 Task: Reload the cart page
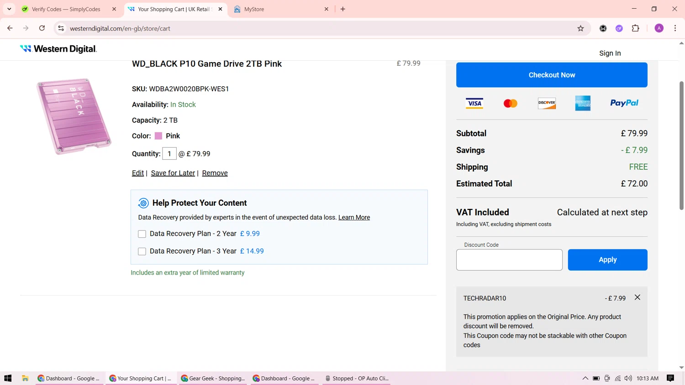(42, 28)
